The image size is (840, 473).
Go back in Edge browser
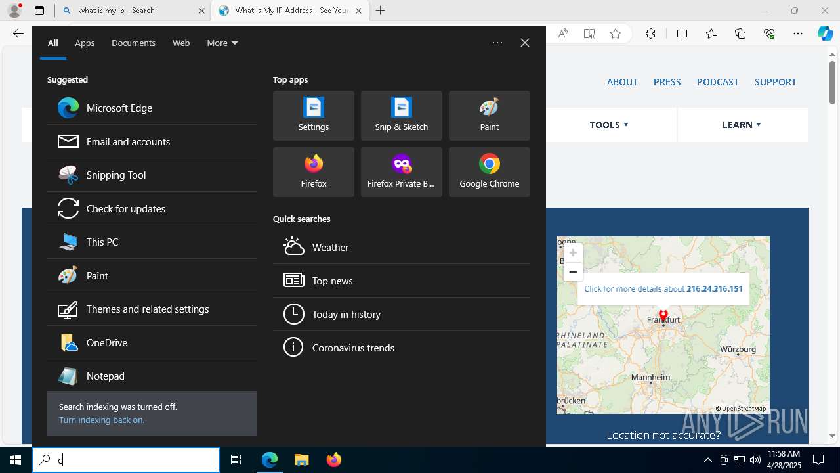pos(18,34)
